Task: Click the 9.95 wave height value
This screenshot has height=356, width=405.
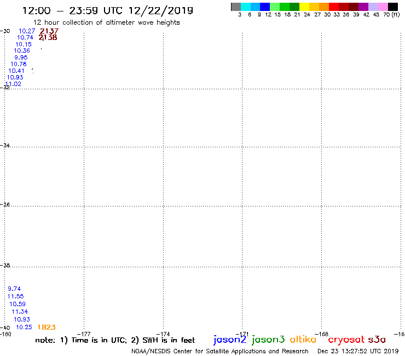Action: [x=21, y=58]
